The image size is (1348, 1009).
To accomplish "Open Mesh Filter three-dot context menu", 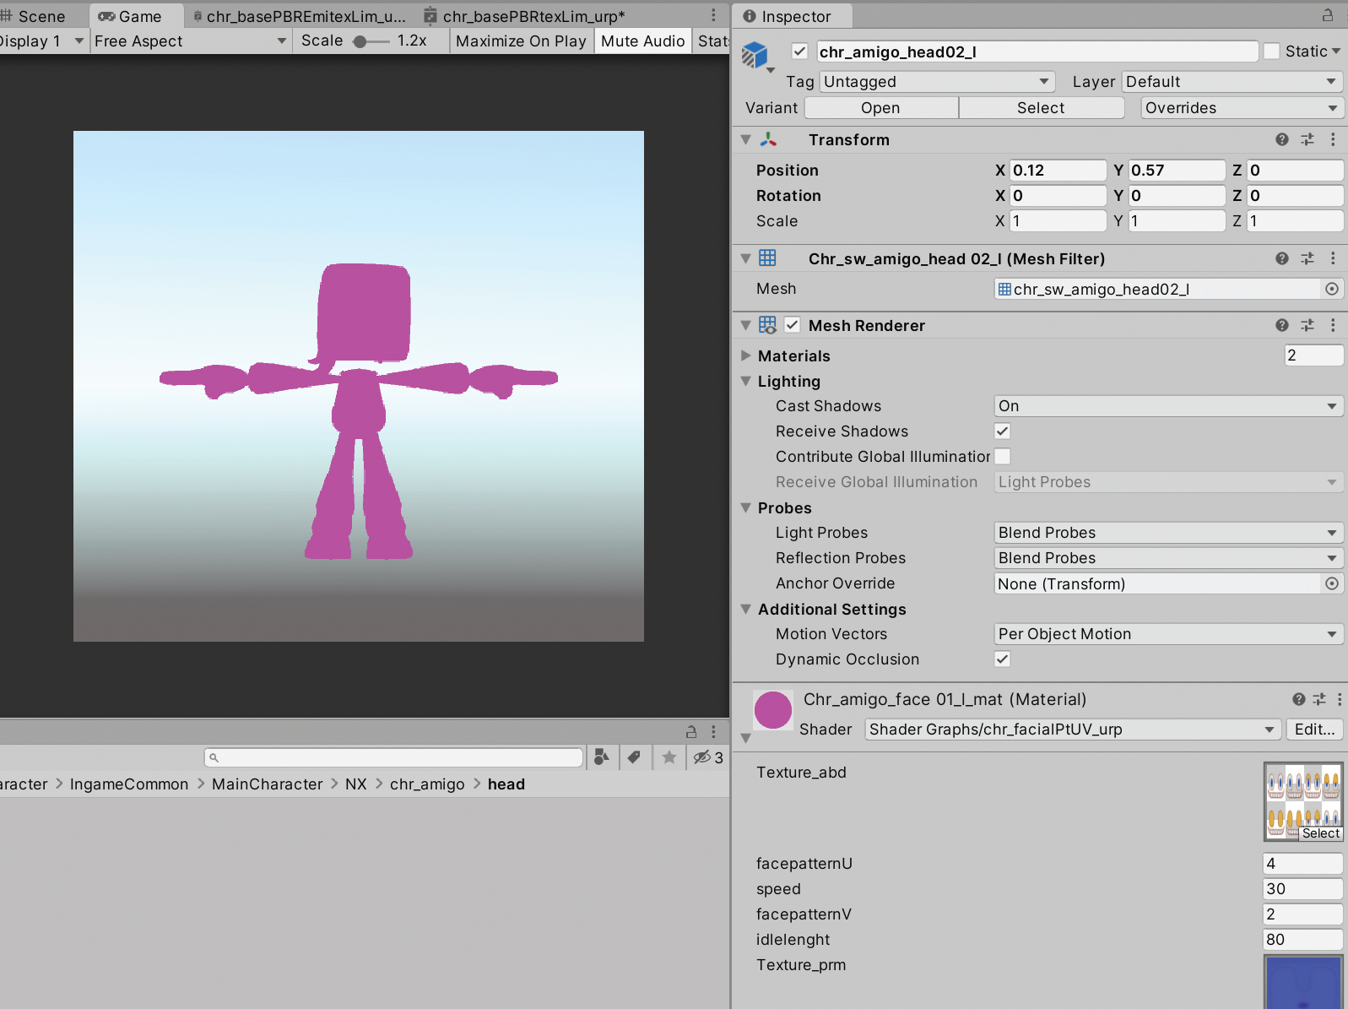I will pyautogui.click(x=1333, y=258).
